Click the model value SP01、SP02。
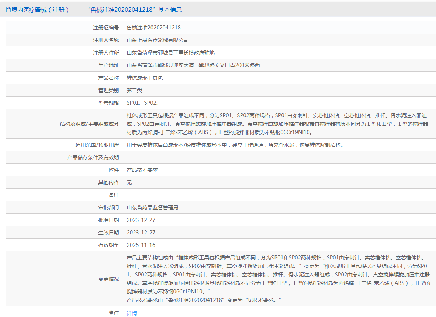The width and height of the screenshot is (436, 317). (x=143, y=103)
